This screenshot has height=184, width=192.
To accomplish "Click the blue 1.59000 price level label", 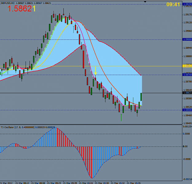I will tap(187, 39).
